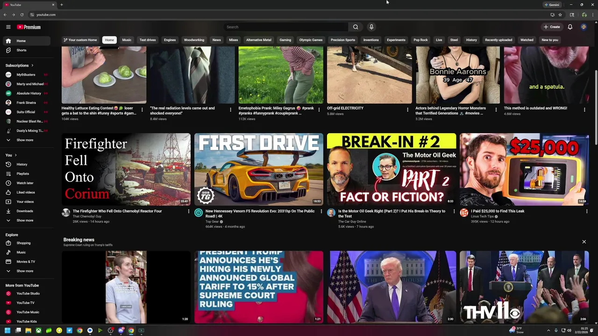Open Discord from the taskbar
The image size is (598, 336).
121,330
